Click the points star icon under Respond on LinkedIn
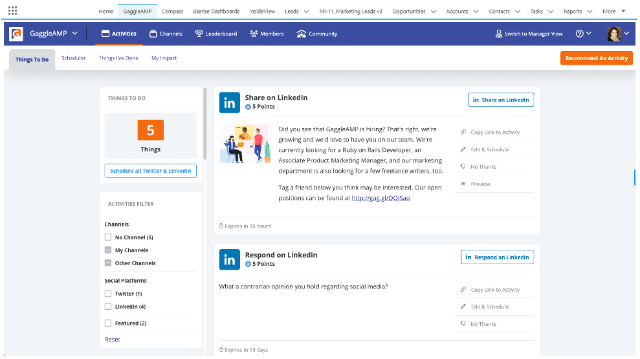Screen dimensions: 640x359 [248, 264]
